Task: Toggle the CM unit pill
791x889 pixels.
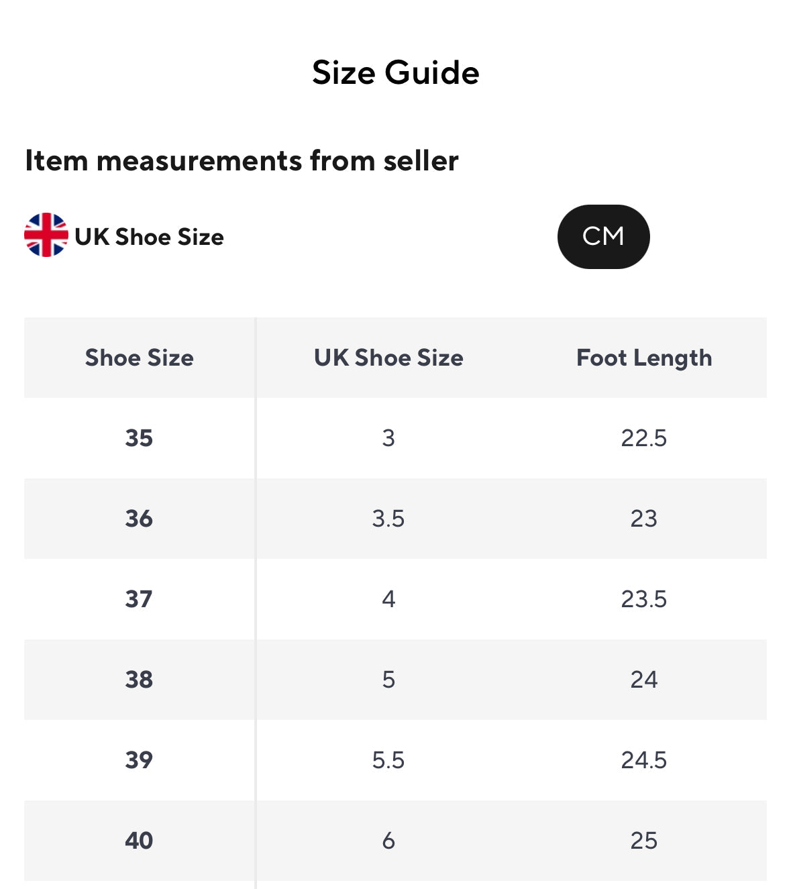Action: tap(603, 237)
